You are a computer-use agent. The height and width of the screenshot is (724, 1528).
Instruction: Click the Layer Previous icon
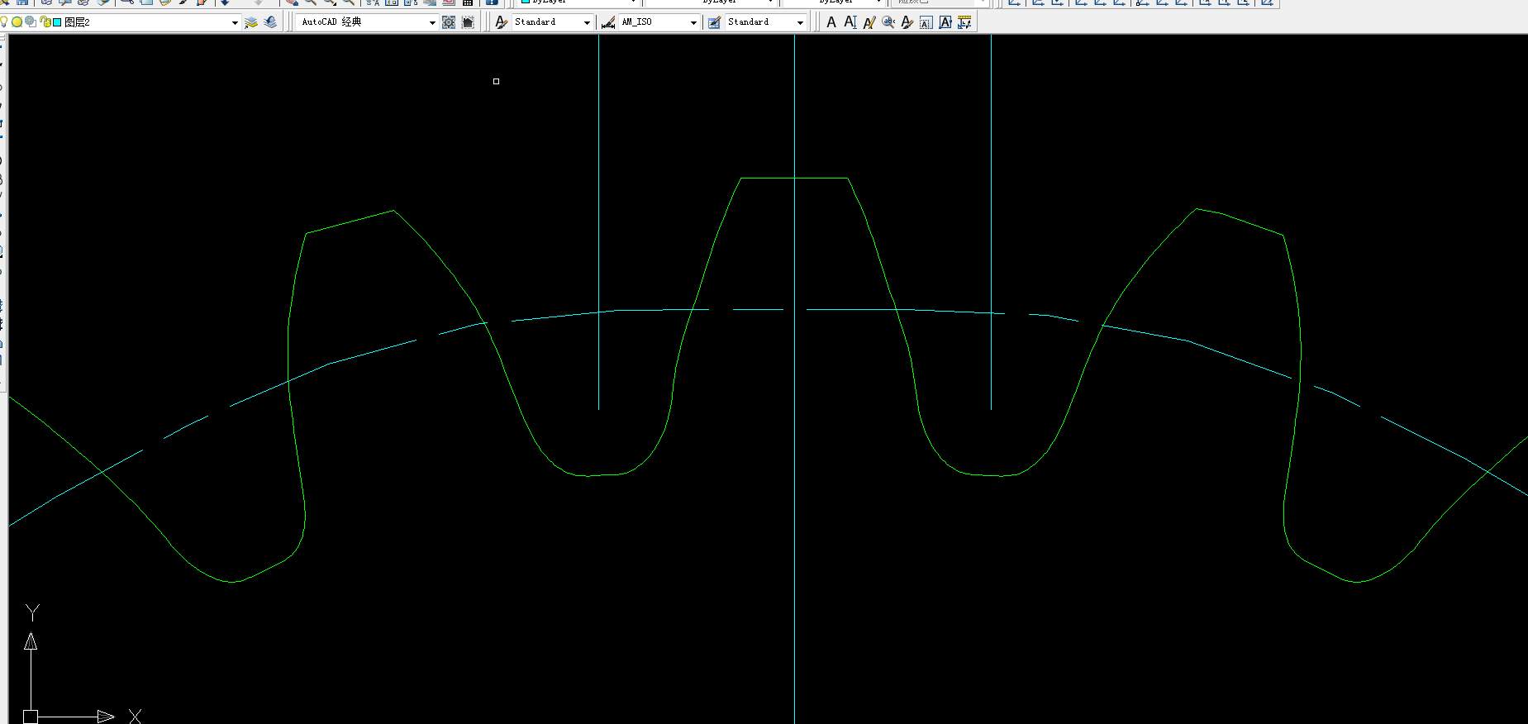click(270, 22)
